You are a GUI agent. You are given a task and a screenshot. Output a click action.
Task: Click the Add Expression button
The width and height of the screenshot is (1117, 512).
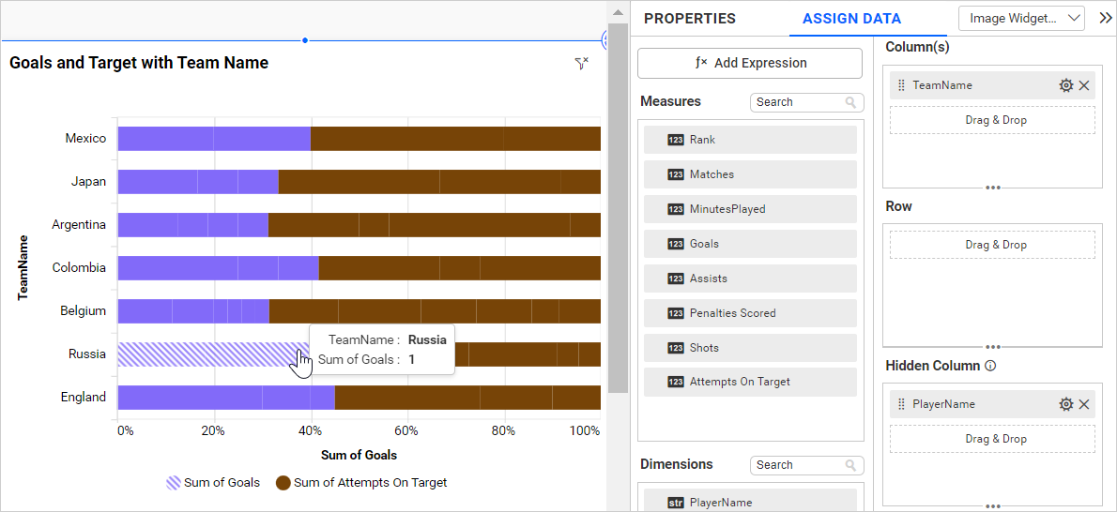(749, 63)
